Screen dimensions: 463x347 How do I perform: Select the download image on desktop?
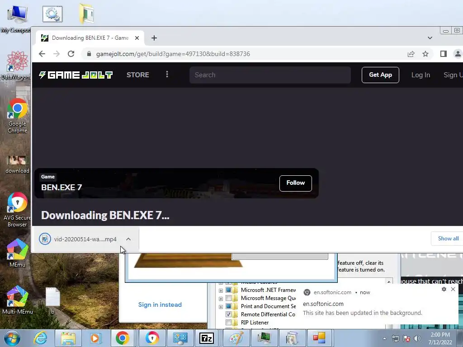click(x=17, y=164)
